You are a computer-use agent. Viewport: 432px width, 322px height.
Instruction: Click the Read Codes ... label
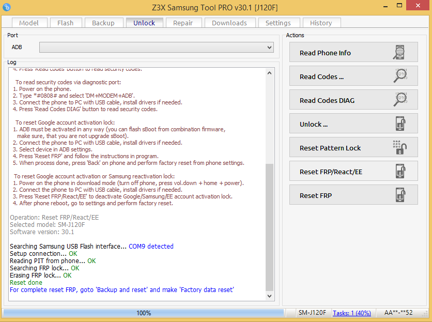[322, 76]
